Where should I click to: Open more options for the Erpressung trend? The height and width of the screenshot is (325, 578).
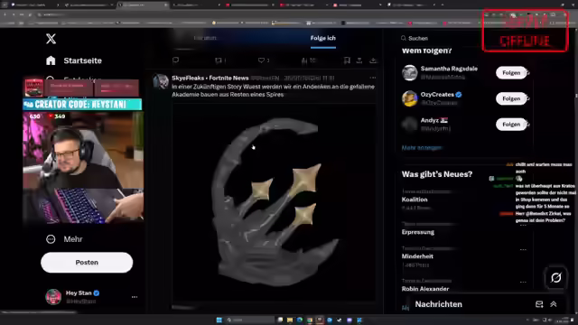[523, 225]
